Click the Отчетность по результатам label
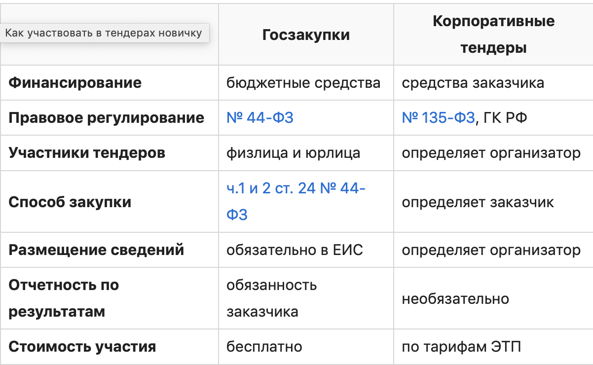 [64, 298]
